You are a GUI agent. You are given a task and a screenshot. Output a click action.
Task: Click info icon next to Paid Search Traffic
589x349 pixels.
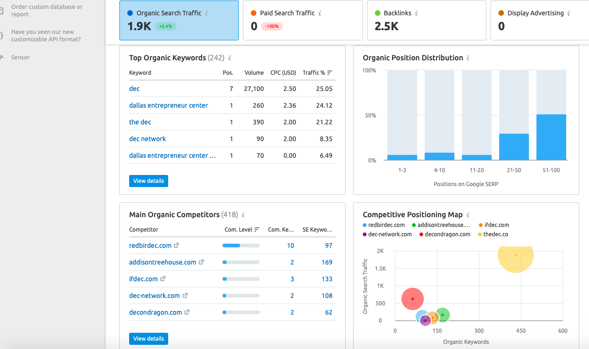coord(321,13)
